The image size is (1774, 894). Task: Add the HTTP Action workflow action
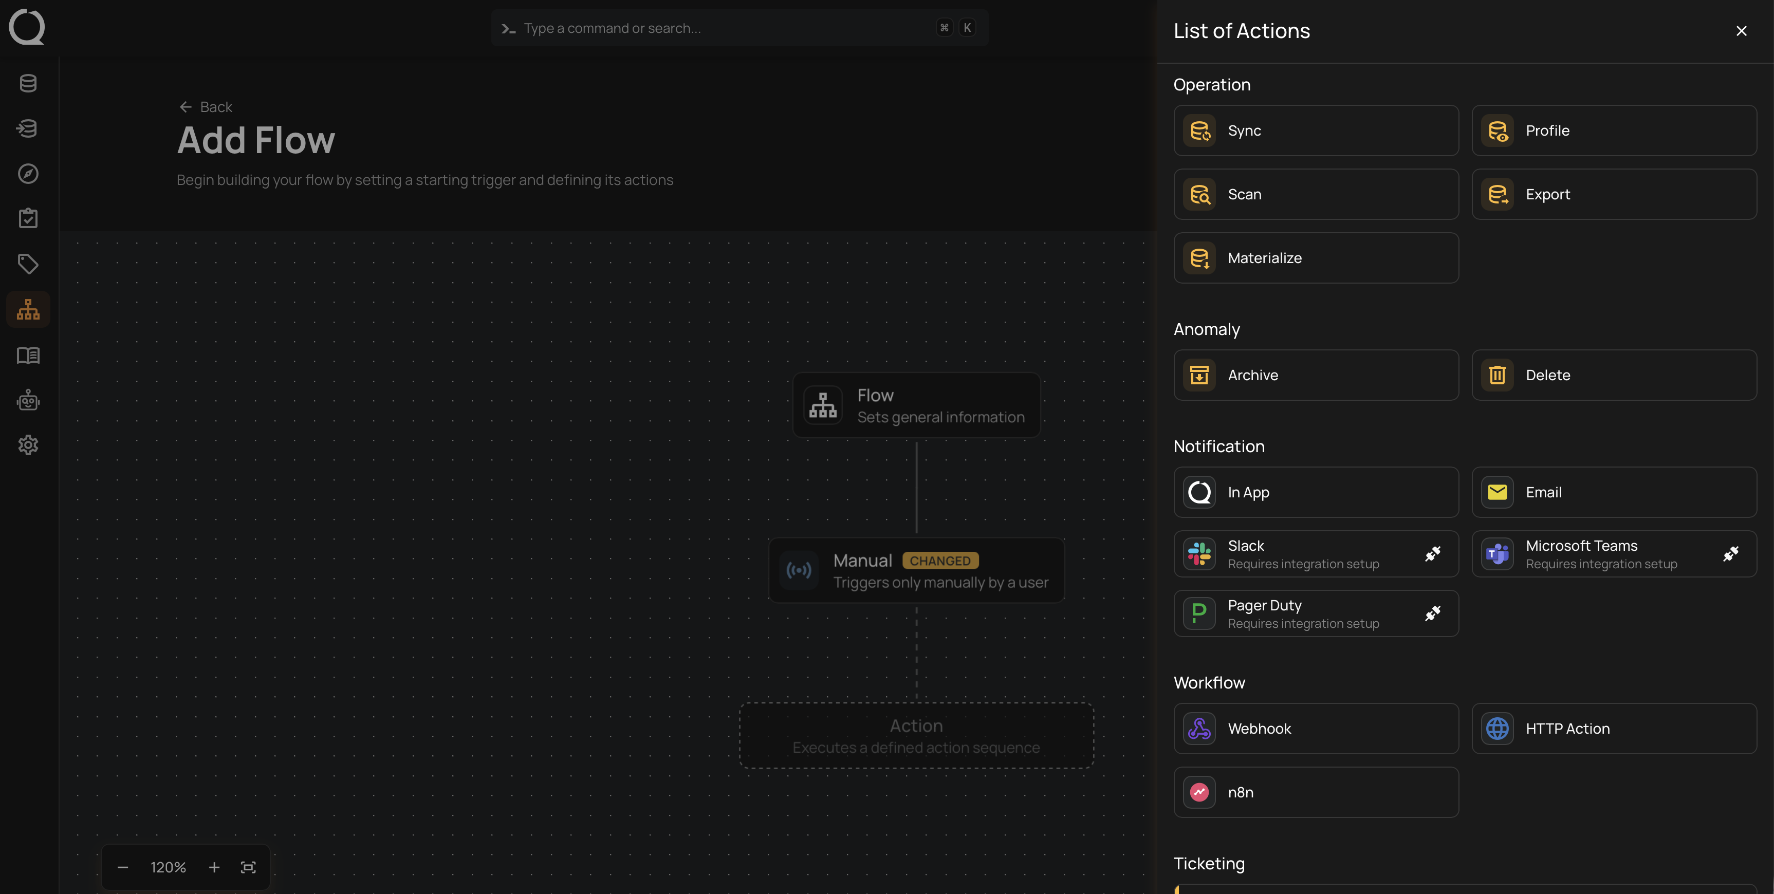pyautogui.click(x=1614, y=729)
